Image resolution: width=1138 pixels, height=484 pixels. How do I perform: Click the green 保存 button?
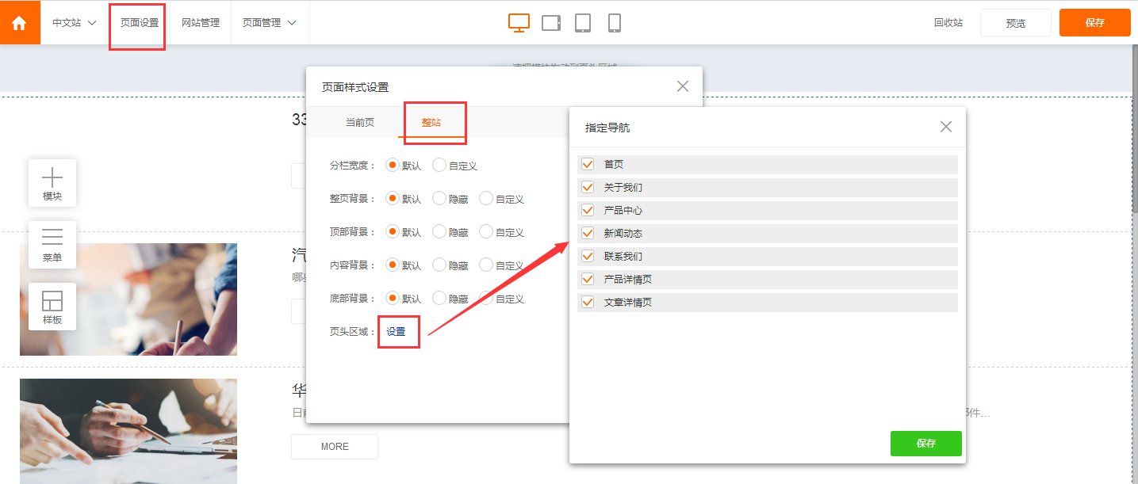[925, 444]
